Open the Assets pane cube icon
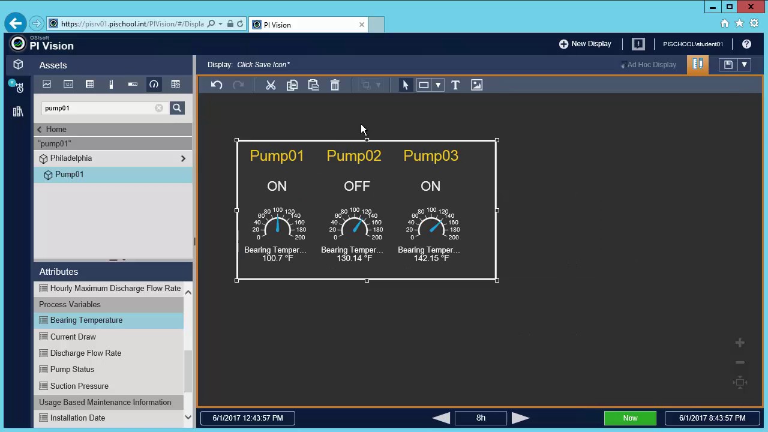The width and height of the screenshot is (768, 432). point(18,65)
